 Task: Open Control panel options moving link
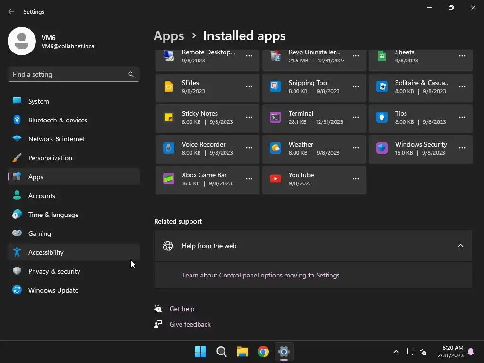(x=261, y=275)
